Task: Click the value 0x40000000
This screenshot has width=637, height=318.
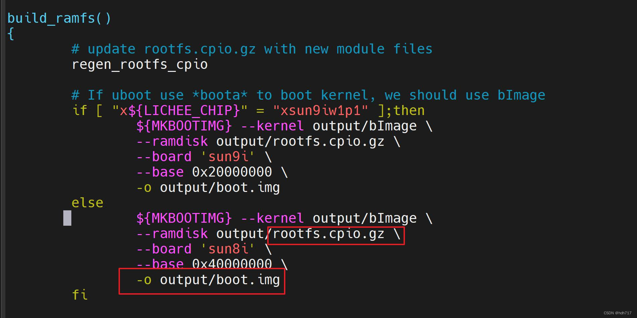Action: click(232, 264)
